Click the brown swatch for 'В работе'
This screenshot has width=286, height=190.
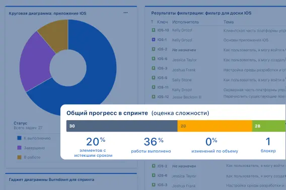click(x=19, y=157)
